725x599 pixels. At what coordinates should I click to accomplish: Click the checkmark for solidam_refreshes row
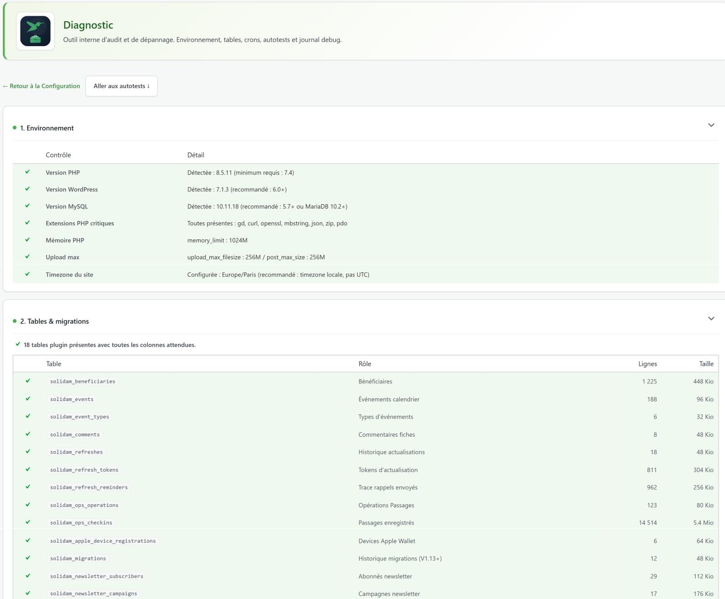click(28, 452)
